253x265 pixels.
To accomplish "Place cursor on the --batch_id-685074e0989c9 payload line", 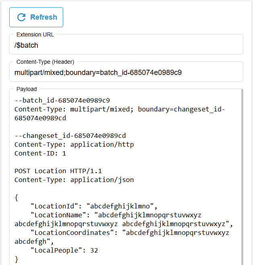I will (x=62, y=100).
